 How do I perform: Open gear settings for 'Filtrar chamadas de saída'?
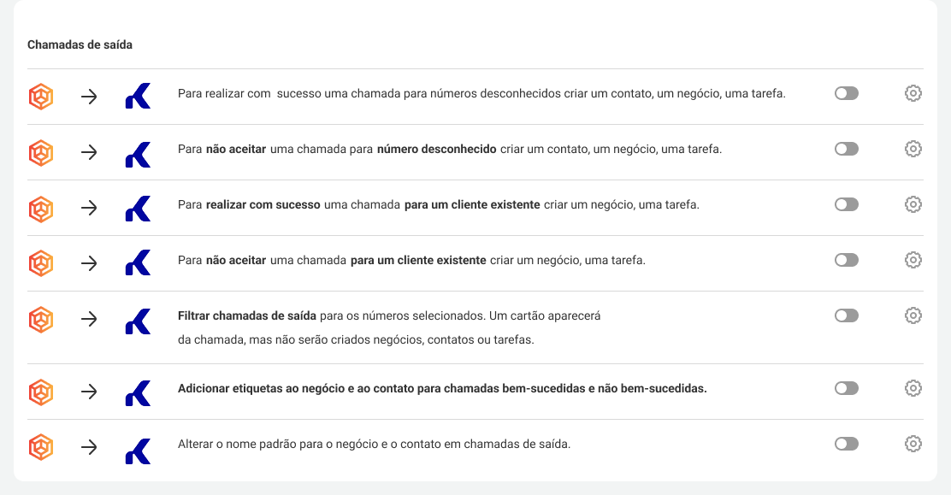tap(913, 315)
